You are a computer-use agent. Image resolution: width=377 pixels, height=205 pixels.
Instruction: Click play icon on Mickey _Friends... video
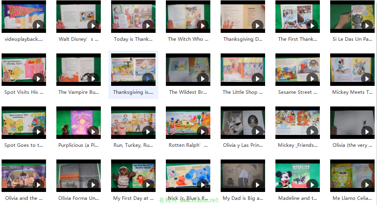pyautogui.click(x=312, y=131)
